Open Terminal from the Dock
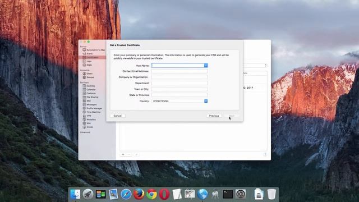This screenshot has width=359, height=202. [228, 194]
